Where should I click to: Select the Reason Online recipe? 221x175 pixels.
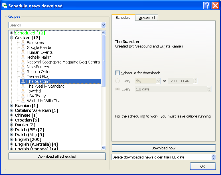39,72
